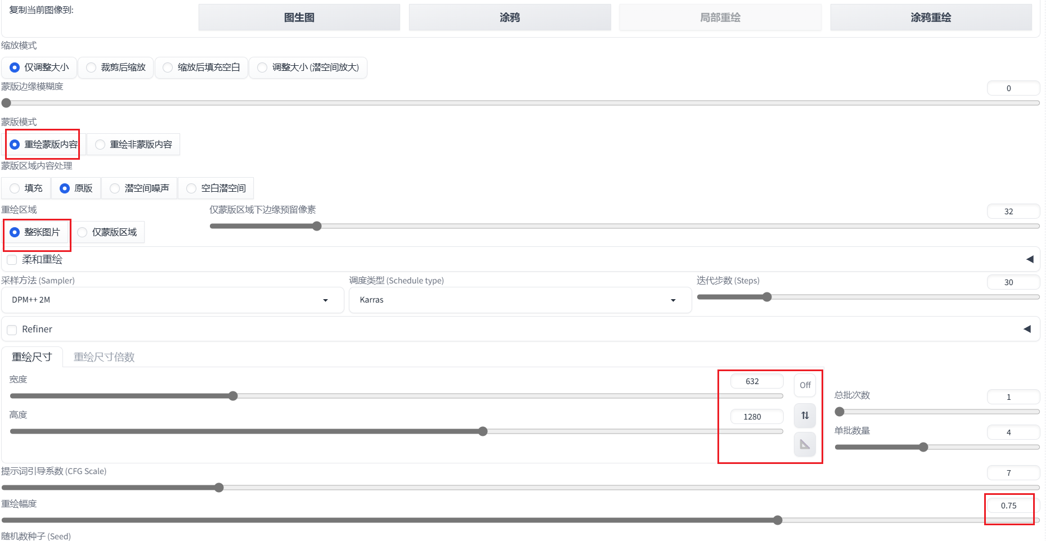Viewport: 1050px width, 541px height.
Task: Click the ruler triangle aspect-ratio icon
Action: (x=805, y=445)
